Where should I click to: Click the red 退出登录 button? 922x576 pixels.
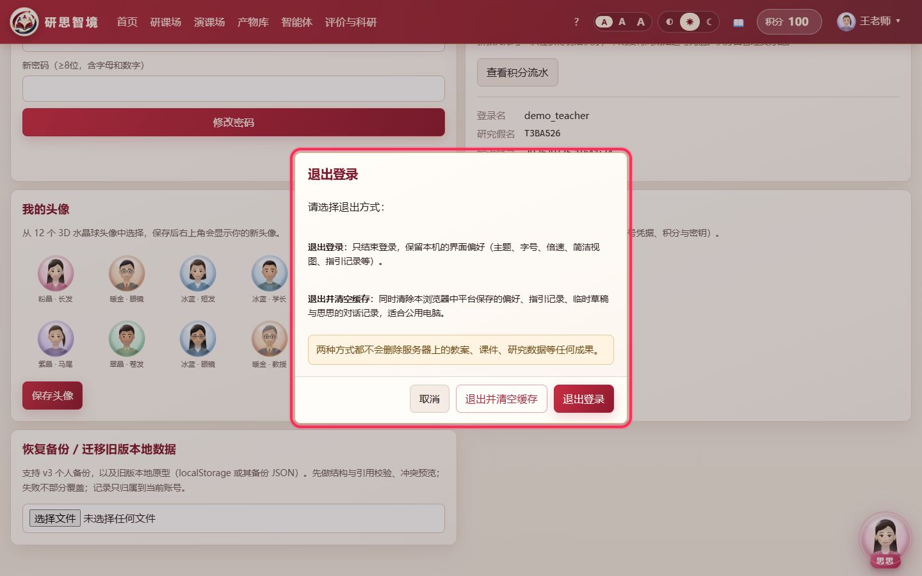[x=583, y=399]
